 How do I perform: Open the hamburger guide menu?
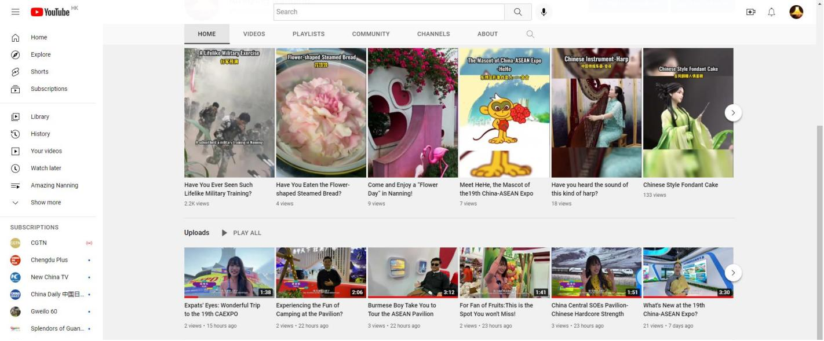(x=16, y=12)
